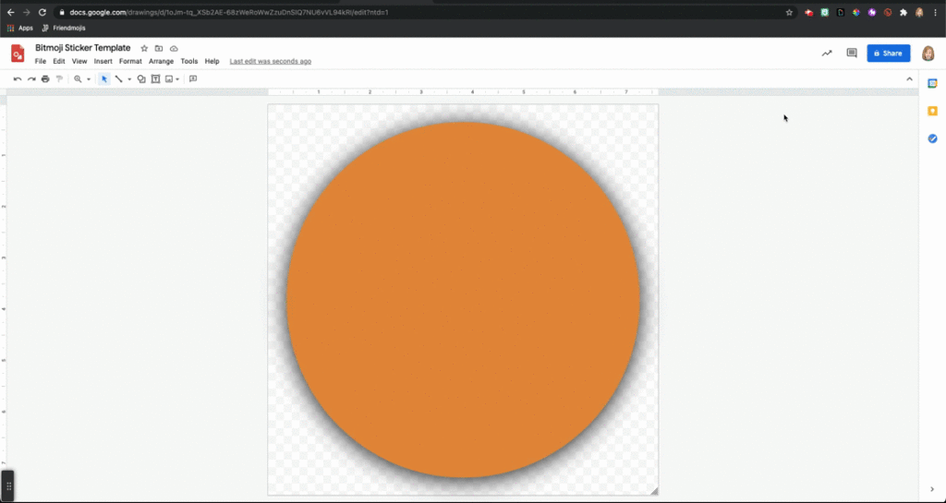Click the Print icon
This screenshot has height=503, width=946.
pos(45,79)
